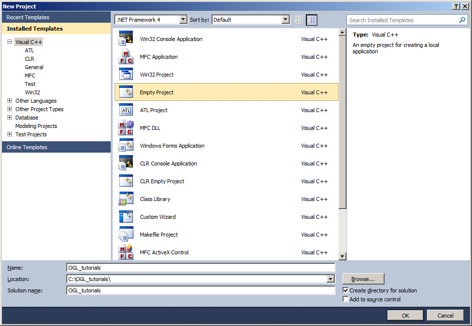
Task: Select the Test category under Visual C++
Action: click(30, 84)
